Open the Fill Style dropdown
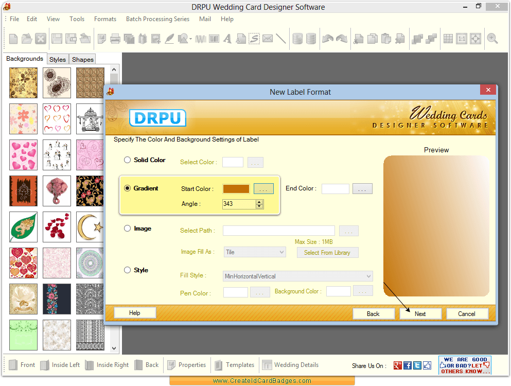 (298, 276)
